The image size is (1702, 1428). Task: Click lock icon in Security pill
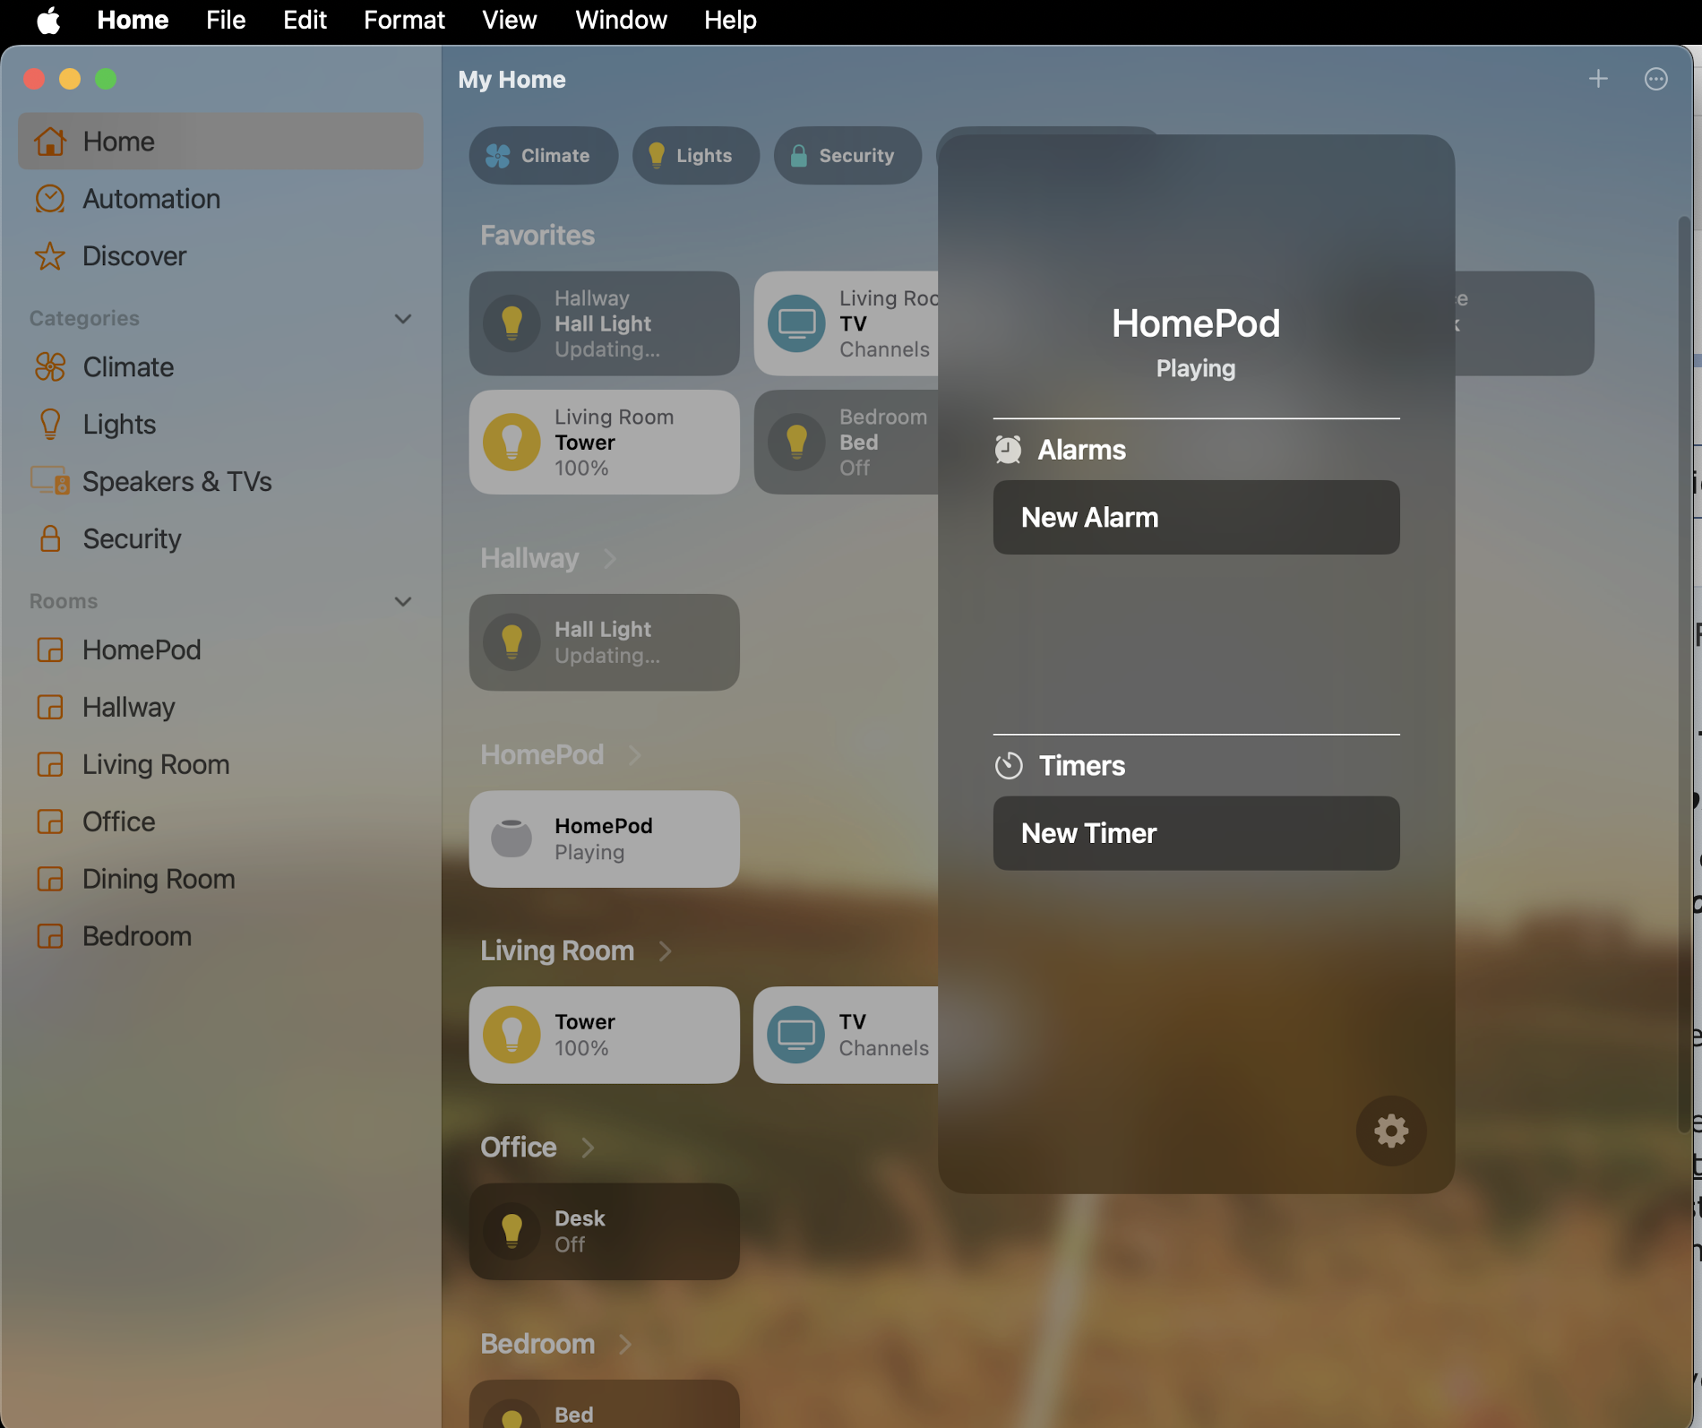(798, 156)
